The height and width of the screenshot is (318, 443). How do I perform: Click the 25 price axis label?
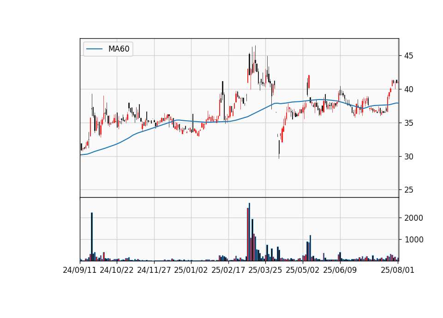408,190
